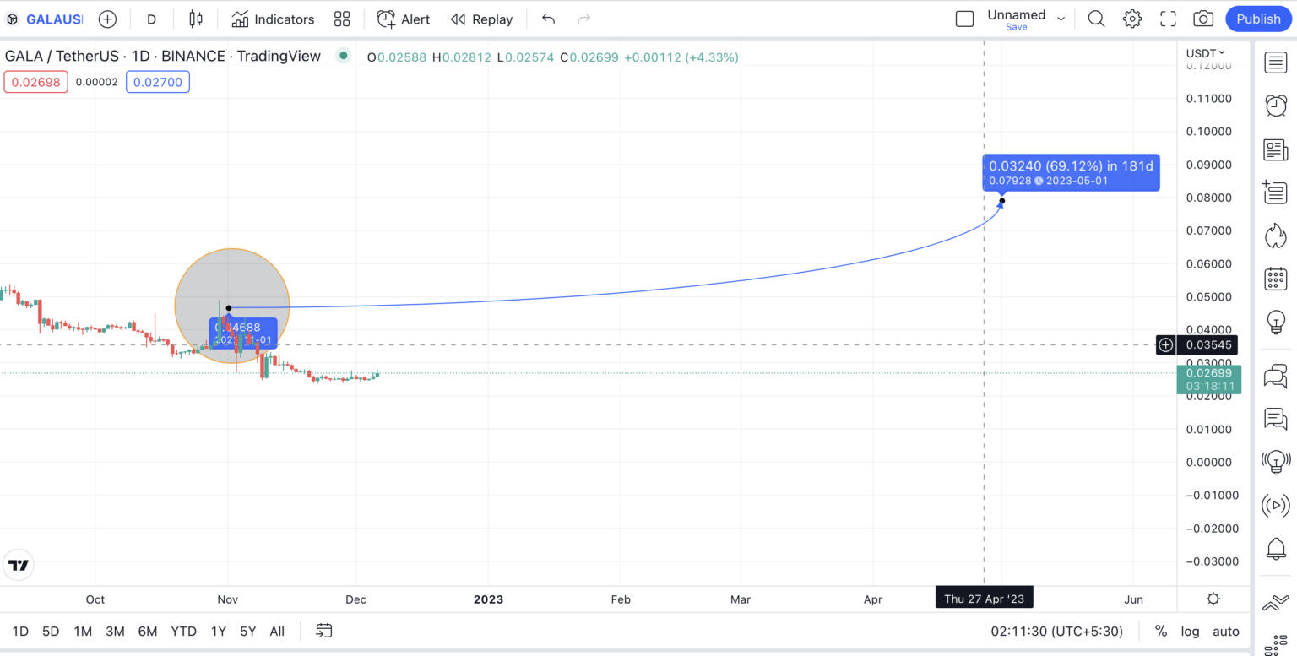Select the 3M time range
Image resolution: width=1297 pixels, height=656 pixels.
tap(115, 631)
